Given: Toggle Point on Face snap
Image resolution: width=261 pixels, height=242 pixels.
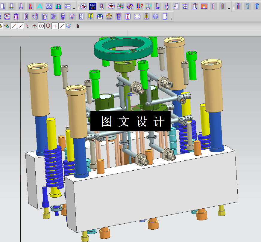Looking at the screenshot, I should coord(69,26).
